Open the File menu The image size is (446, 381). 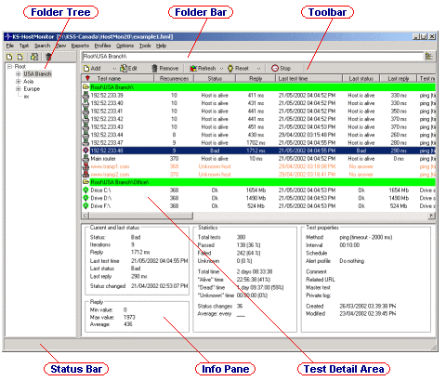point(10,46)
